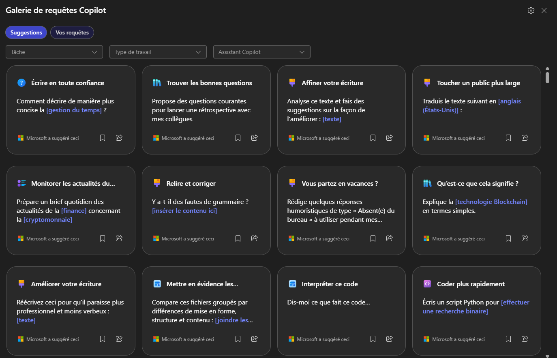Bookmark the 'Coder plus rapidement' prompt
This screenshot has width=557, height=358.
pyautogui.click(x=508, y=339)
